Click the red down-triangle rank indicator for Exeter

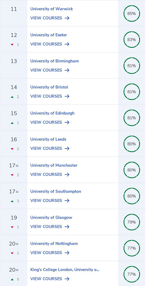[12, 45]
